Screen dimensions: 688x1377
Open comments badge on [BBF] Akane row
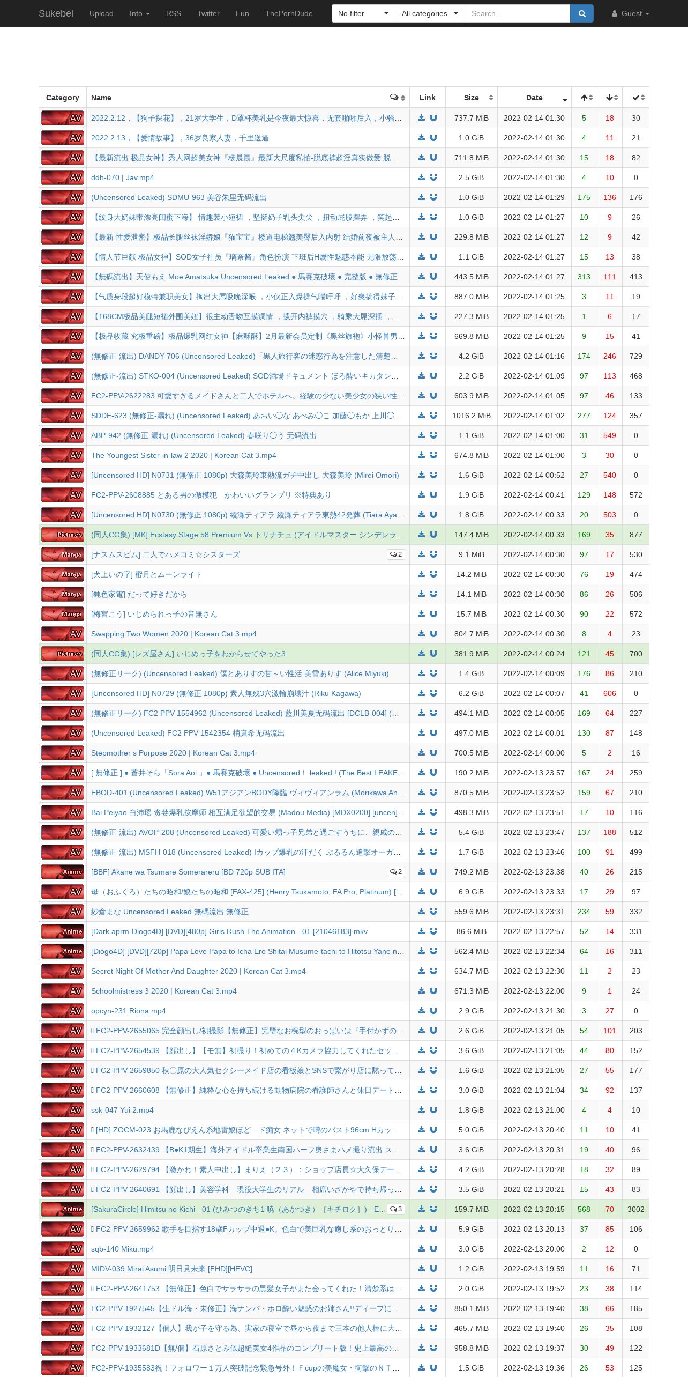[396, 872]
